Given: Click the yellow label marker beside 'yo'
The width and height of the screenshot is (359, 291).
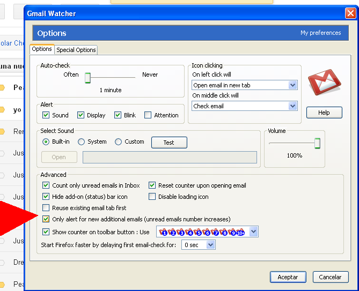Looking at the screenshot, I should [2, 110].
